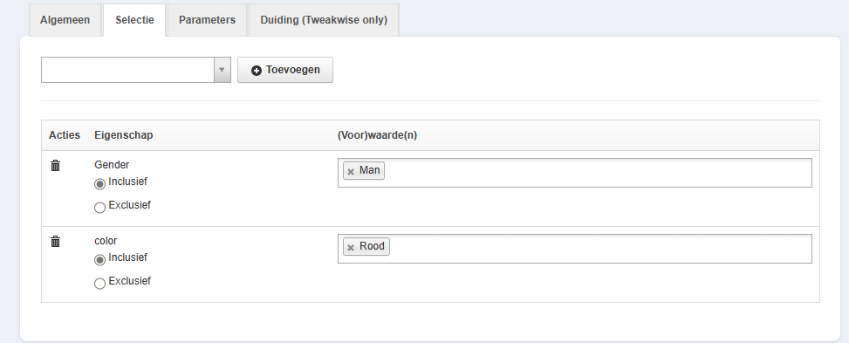The width and height of the screenshot is (849, 343).
Task: Open the Parameters tab
Action: 208,20
